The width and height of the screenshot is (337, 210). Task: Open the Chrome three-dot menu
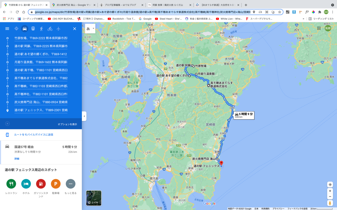(333, 12)
